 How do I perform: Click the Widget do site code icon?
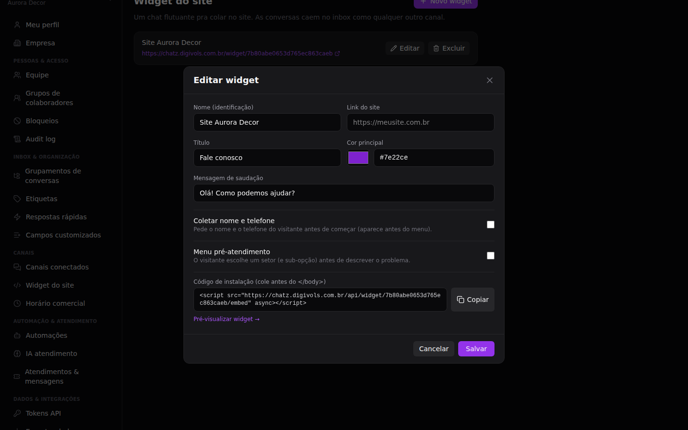click(x=17, y=285)
